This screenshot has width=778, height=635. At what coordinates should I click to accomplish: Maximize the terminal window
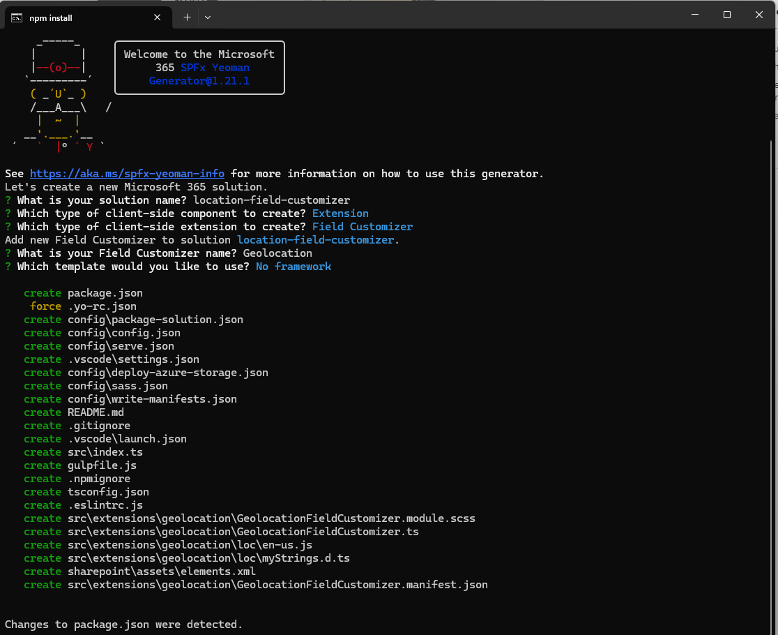[726, 15]
